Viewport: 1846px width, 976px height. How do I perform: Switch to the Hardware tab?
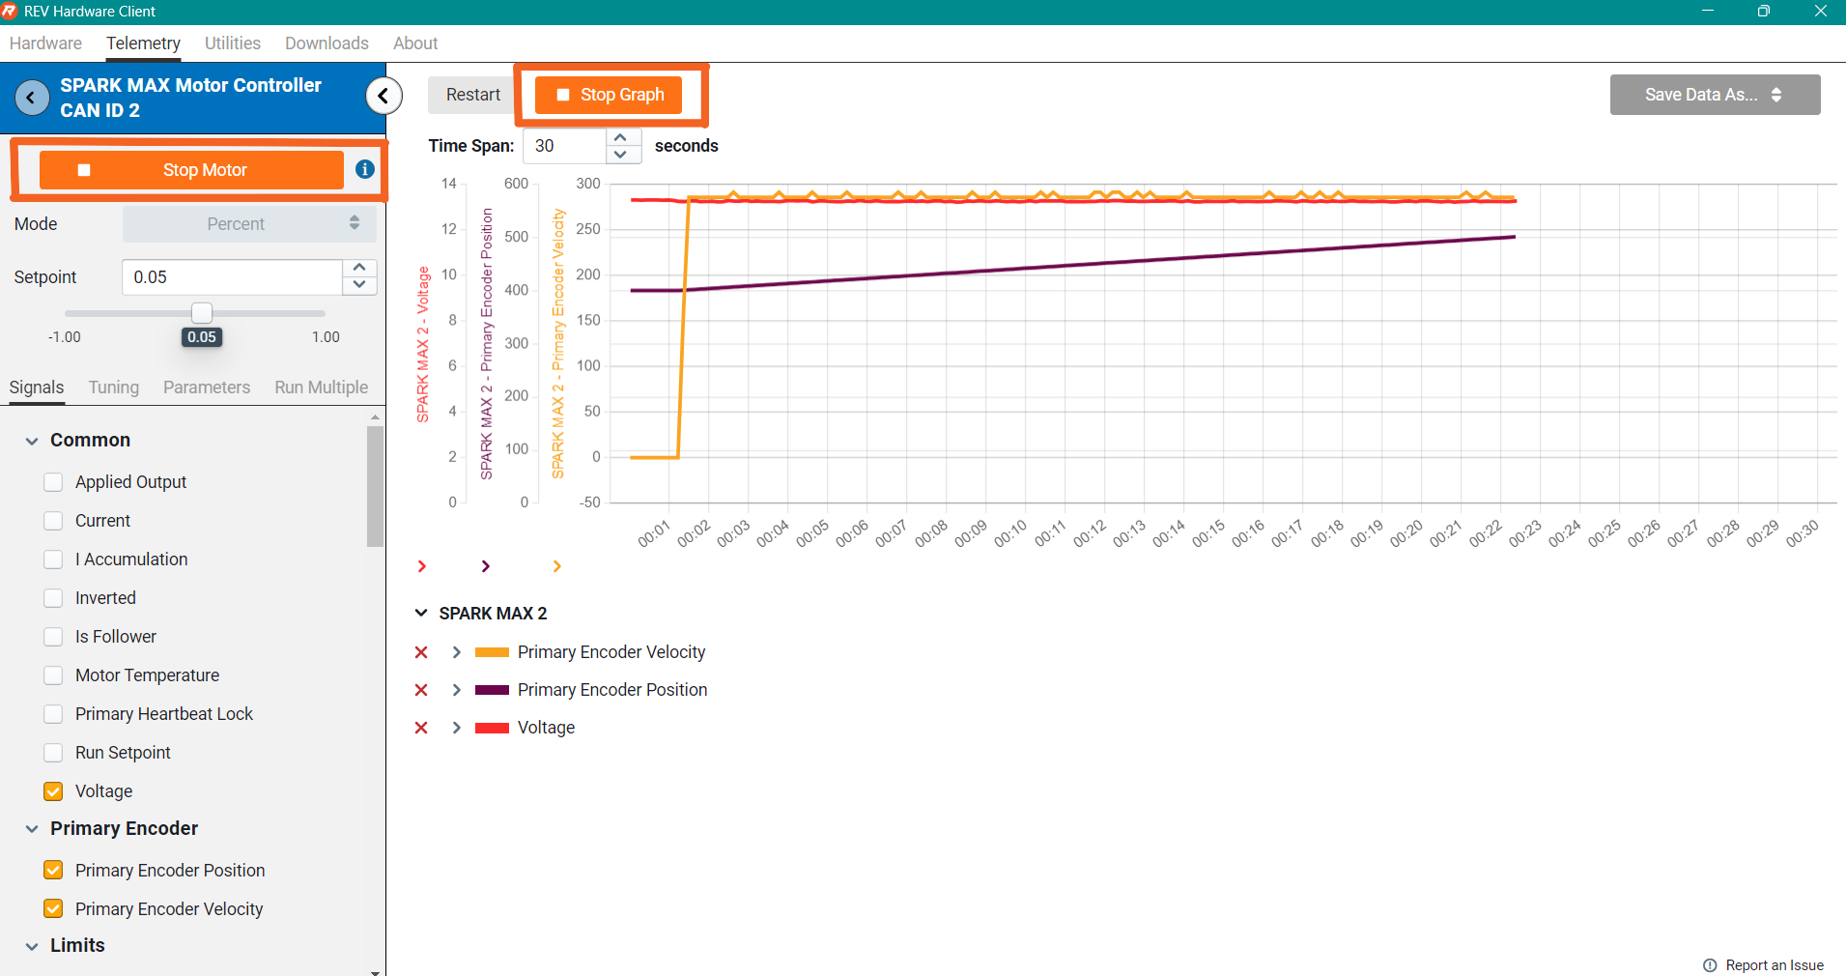click(x=45, y=43)
